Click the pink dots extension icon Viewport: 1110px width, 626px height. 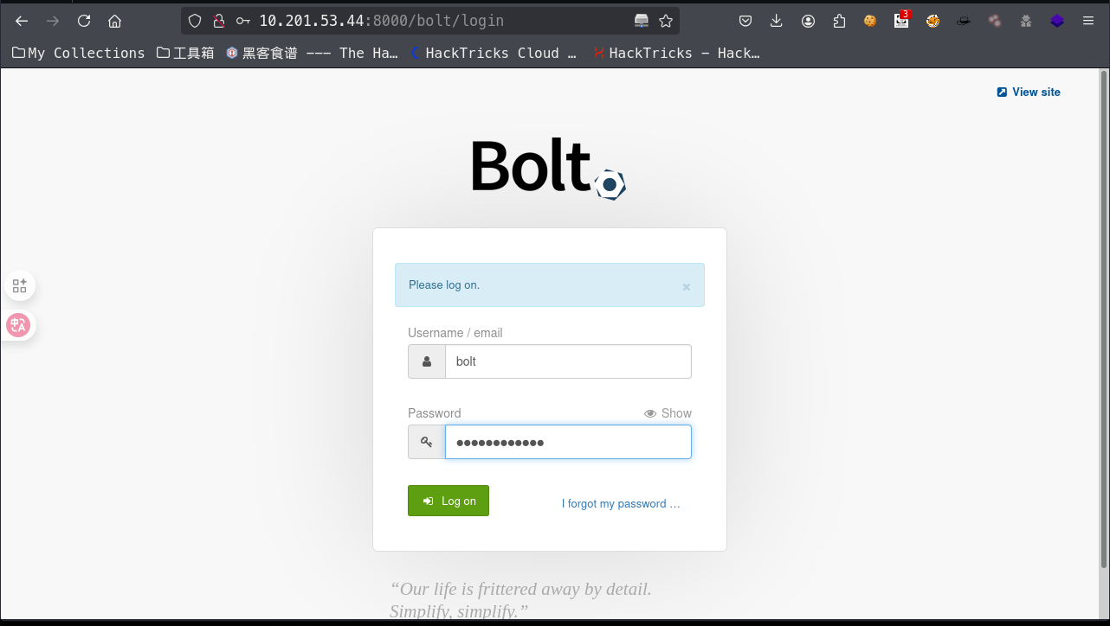pyautogui.click(x=995, y=21)
